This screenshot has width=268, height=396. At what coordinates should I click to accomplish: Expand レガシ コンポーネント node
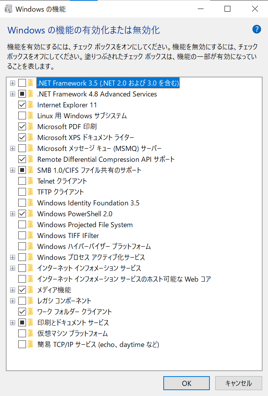[x=12, y=301]
